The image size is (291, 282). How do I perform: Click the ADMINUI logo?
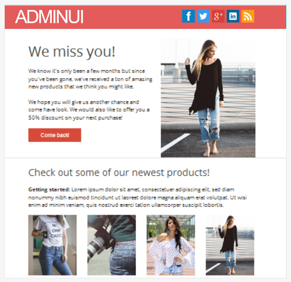(x=49, y=17)
